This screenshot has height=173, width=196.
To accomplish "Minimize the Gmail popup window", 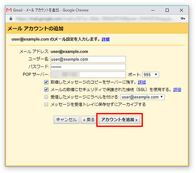I will point(153,10).
